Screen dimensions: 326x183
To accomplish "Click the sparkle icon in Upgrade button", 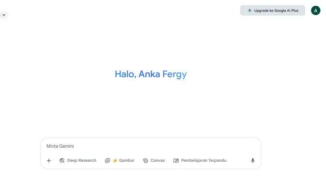I will tap(249, 10).
